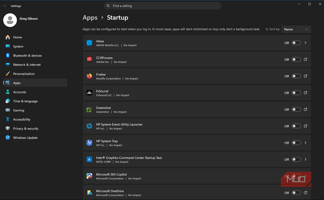Image resolution: width=324 pixels, height=200 pixels.
Task: Click the Greg Gibson account name
Action: [29, 18]
